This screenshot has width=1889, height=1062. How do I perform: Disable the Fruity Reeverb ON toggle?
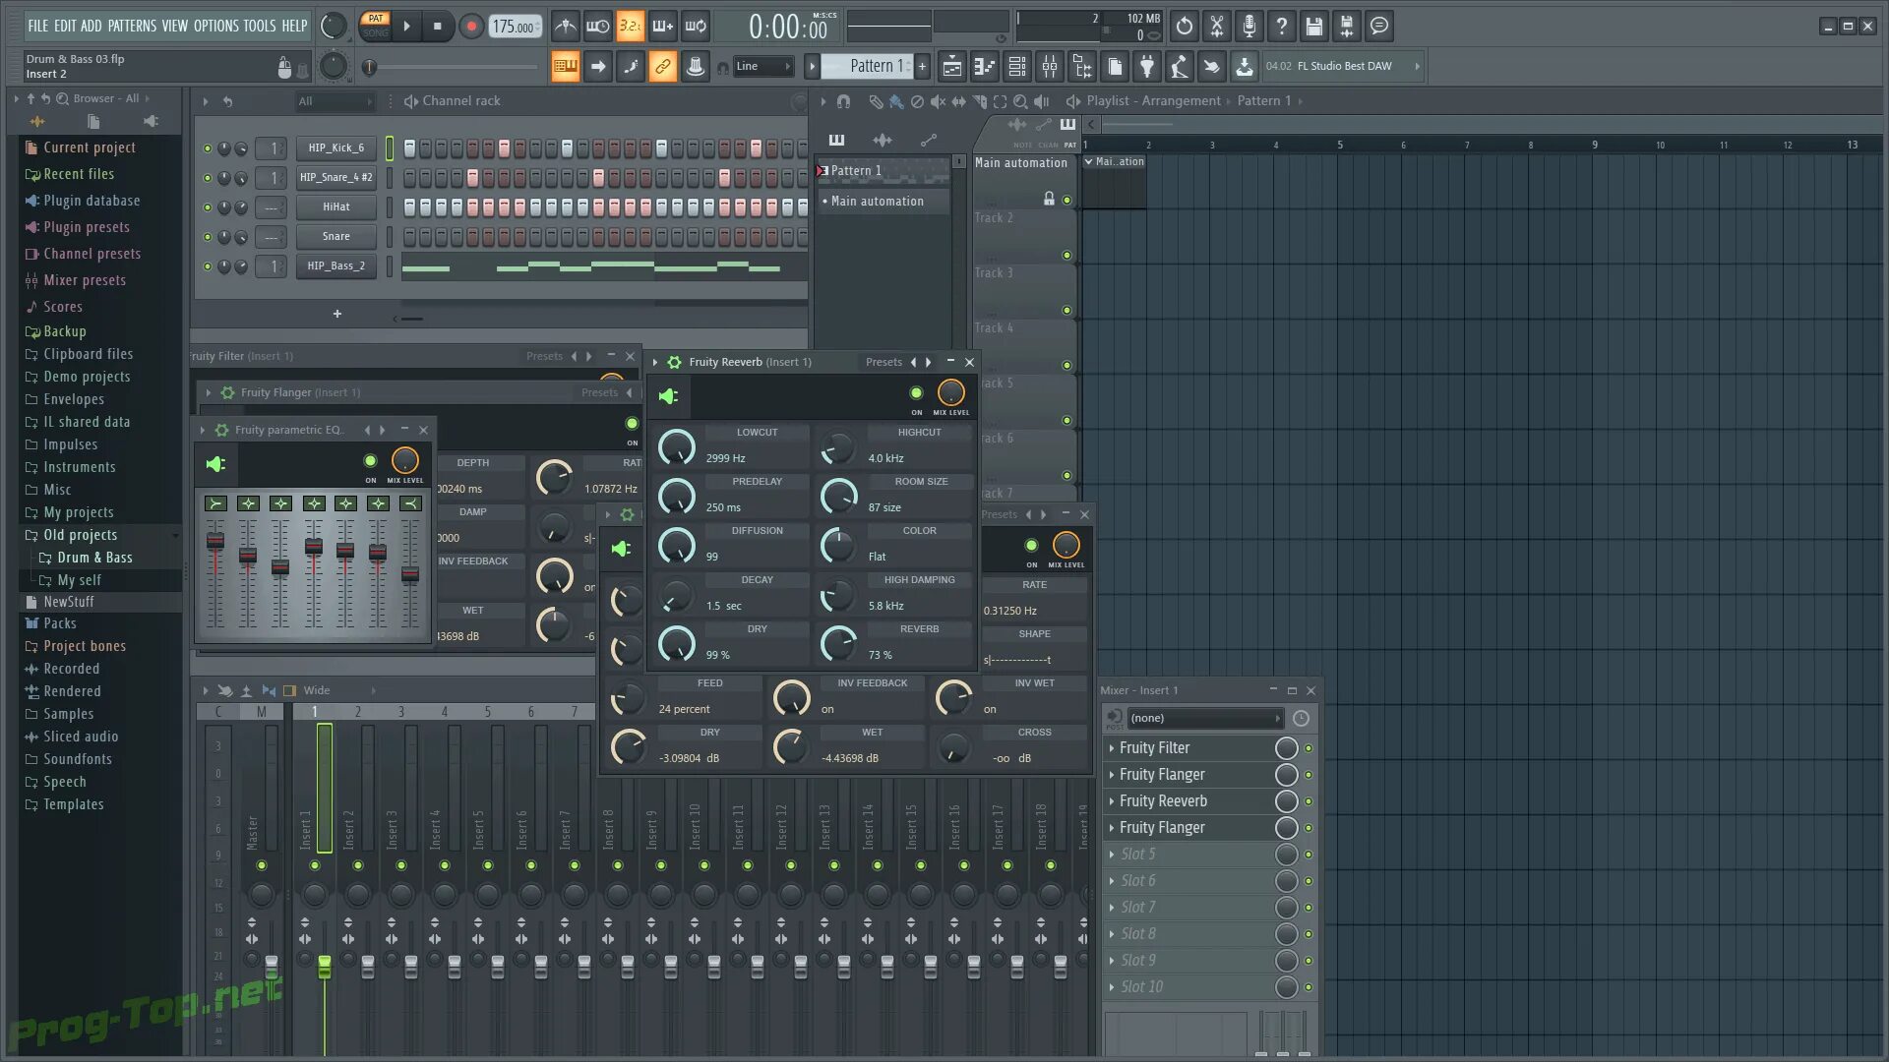pyautogui.click(x=916, y=393)
